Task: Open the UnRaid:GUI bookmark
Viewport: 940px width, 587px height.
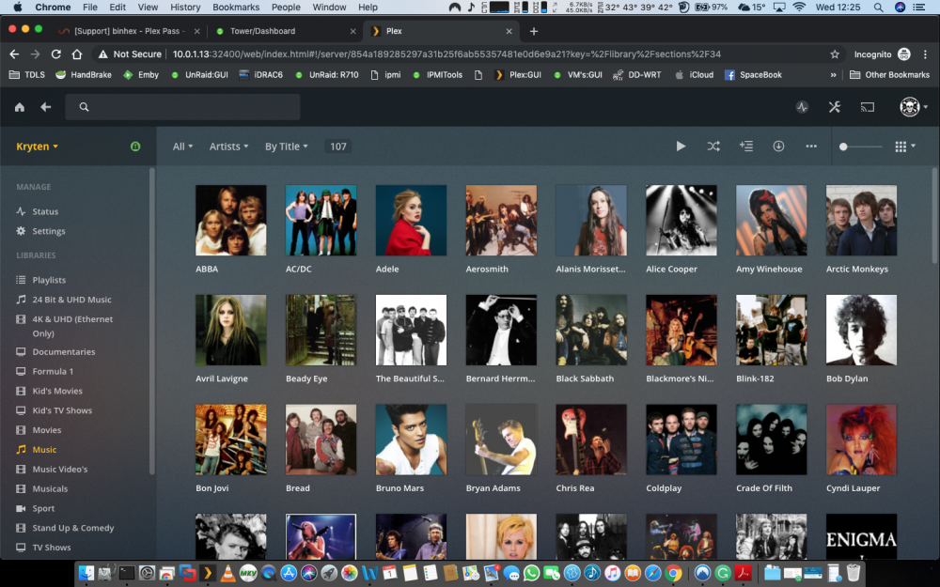Action: tap(199, 75)
